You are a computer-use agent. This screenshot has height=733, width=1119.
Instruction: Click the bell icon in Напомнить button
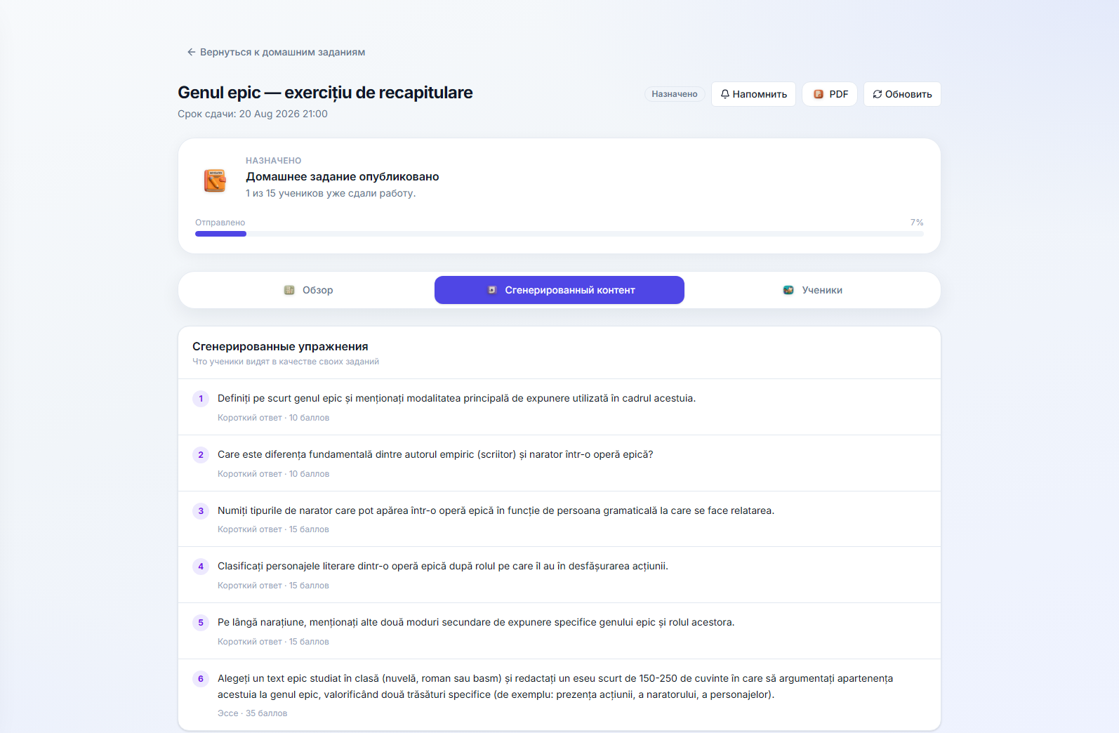(725, 94)
